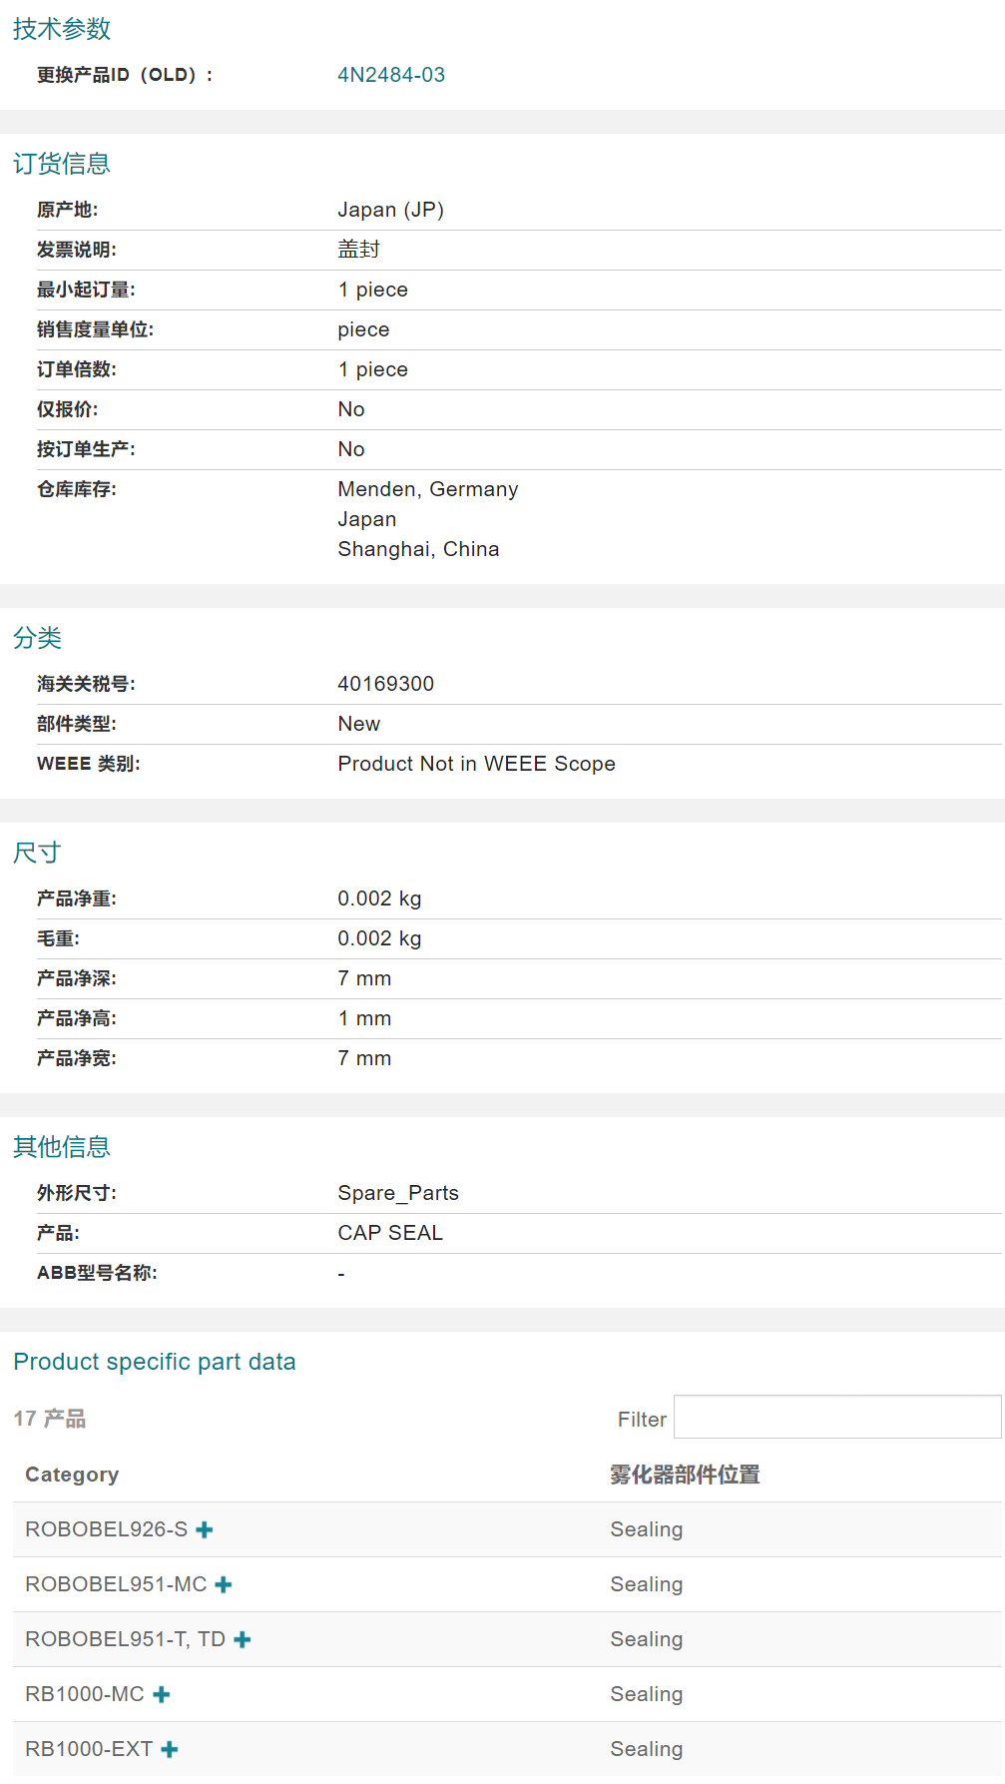This screenshot has width=1005, height=1784.
Task: Click the 订货信息 section heading
Action: (62, 164)
